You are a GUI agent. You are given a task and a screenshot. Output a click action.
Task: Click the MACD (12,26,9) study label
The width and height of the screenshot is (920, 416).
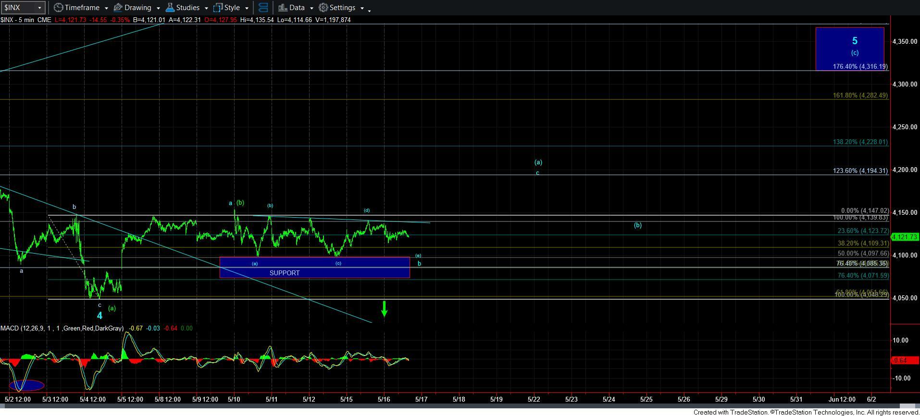click(x=62, y=328)
